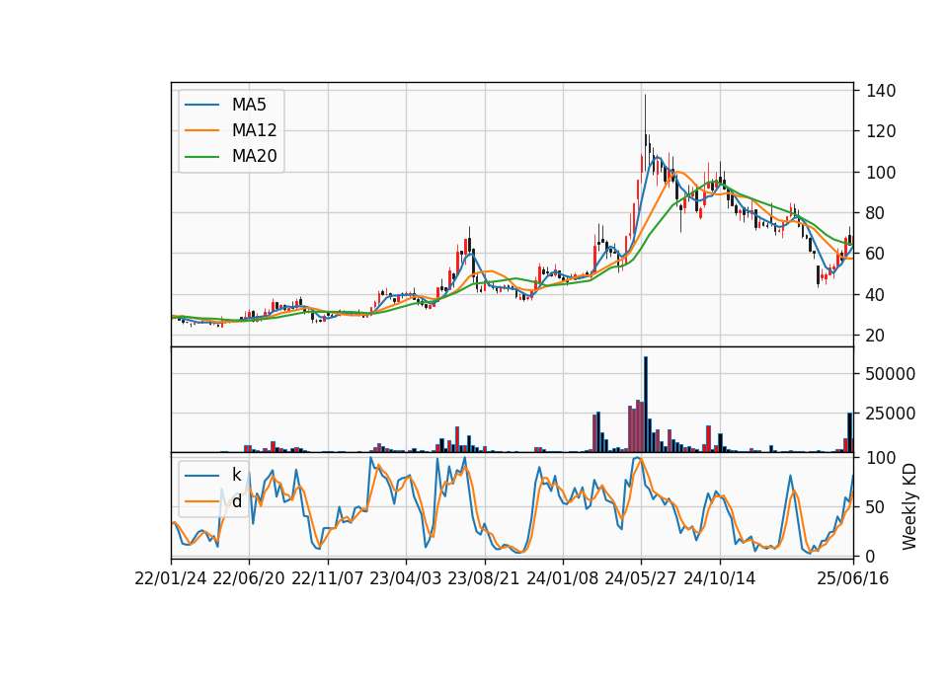The image size is (948, 681).
Task: Click the 0 tick on the KD axis
Action: click(x=871, y=557)
